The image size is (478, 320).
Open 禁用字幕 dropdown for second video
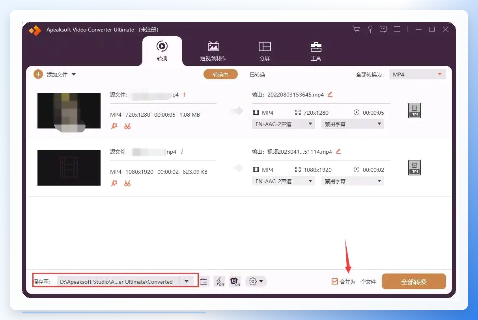click(353, 181)
